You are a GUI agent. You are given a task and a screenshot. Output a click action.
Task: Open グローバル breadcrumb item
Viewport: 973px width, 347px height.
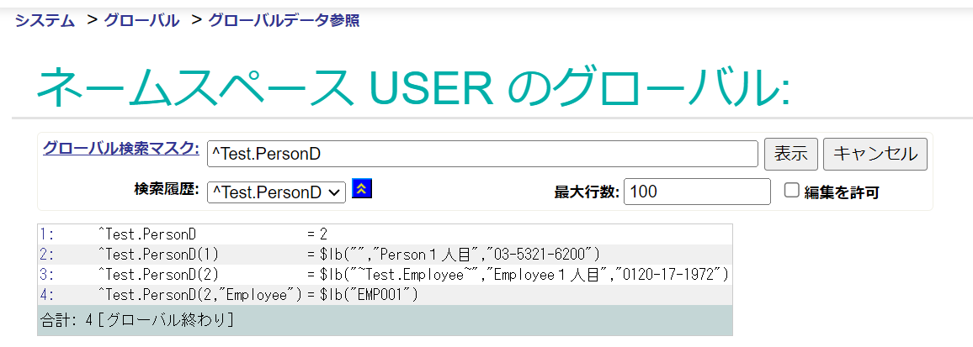coord(141,20)
